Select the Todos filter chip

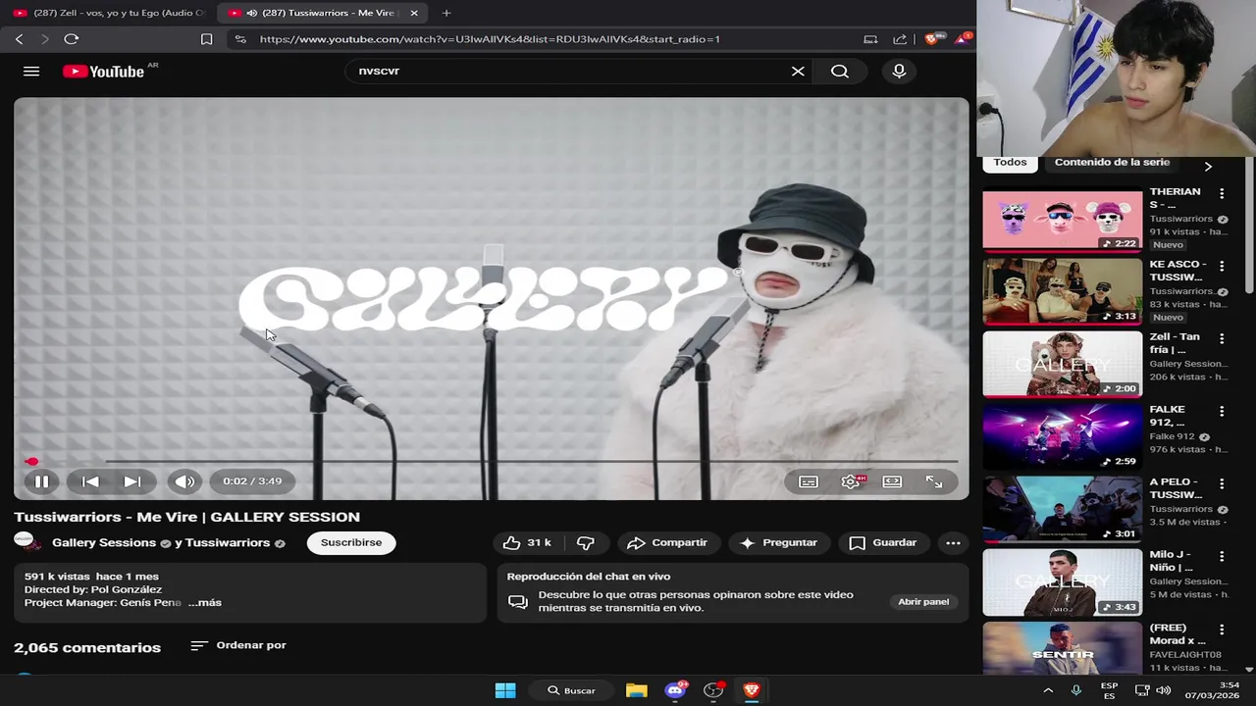coord(1010,163)
